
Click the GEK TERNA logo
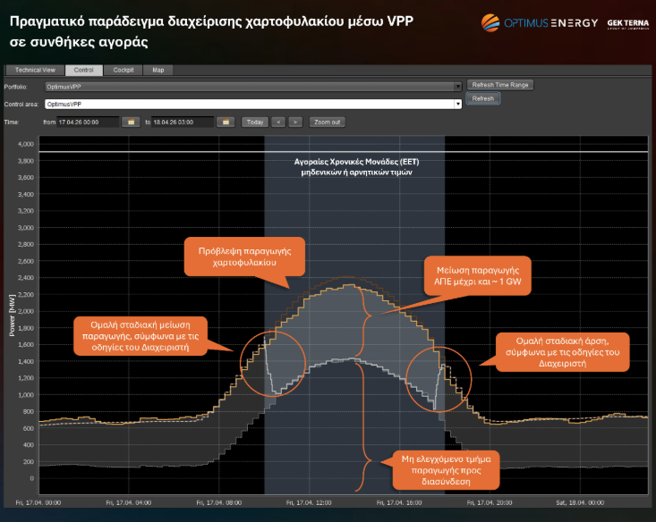click(x=628, y=24)
